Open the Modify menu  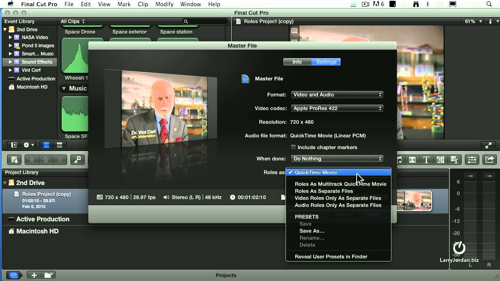click(164, 4)
